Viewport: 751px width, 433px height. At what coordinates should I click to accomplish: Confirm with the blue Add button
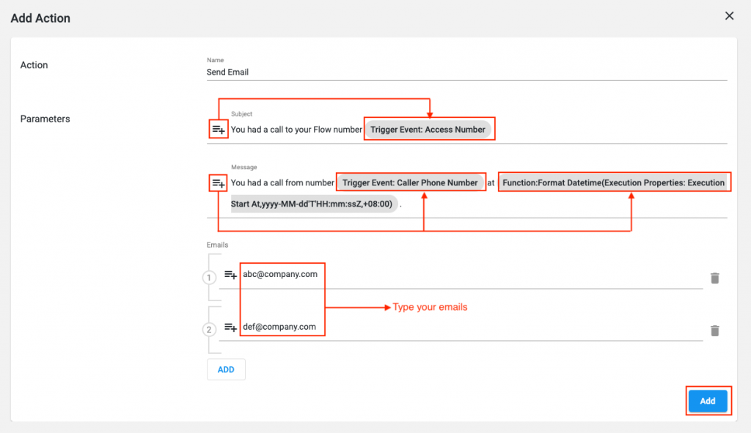coord(708,401)
